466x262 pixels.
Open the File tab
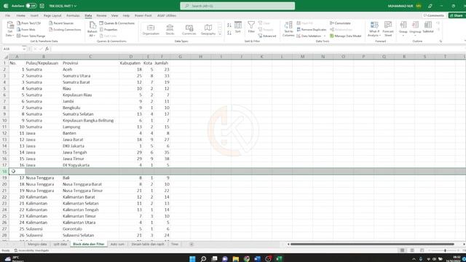point(8,15)
